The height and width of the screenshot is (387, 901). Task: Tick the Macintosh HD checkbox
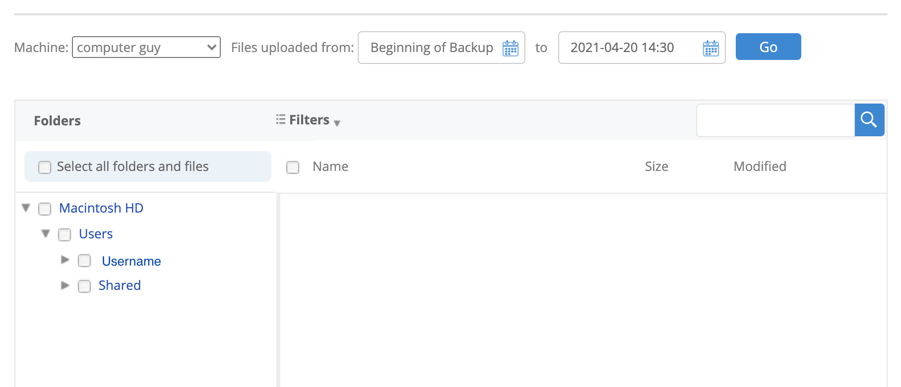[45, 209]
